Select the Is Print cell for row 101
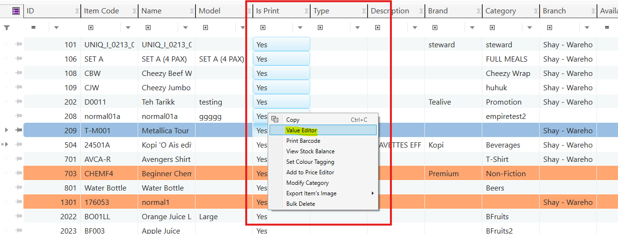The image size is (618, 234). pos(281,44)
